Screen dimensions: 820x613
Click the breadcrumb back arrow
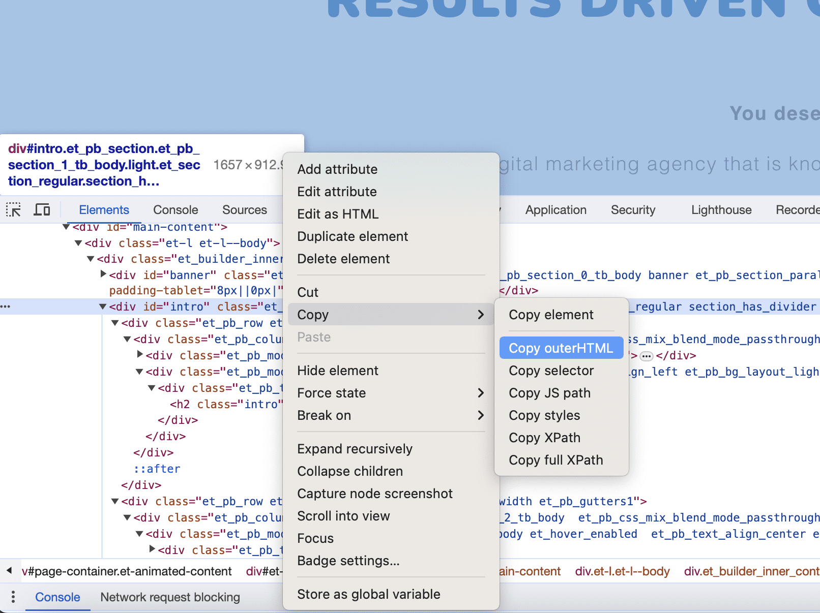click(x=9, y=571)
